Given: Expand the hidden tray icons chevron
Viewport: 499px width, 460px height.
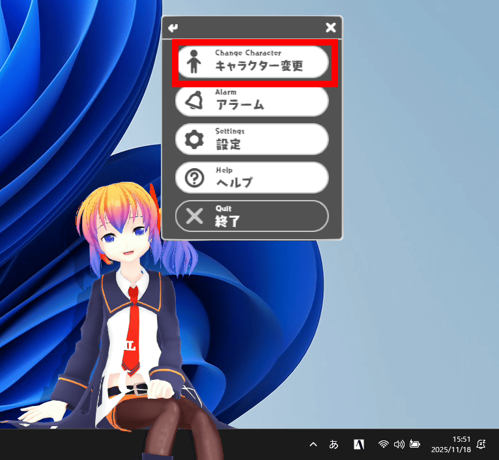Looking at the screenshot, I should click(313, 444).
